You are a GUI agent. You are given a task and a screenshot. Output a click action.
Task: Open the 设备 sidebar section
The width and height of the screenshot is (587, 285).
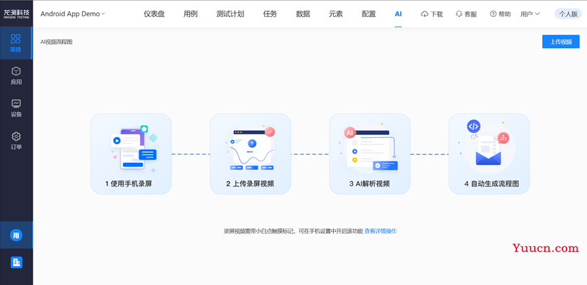click(16, 108)
